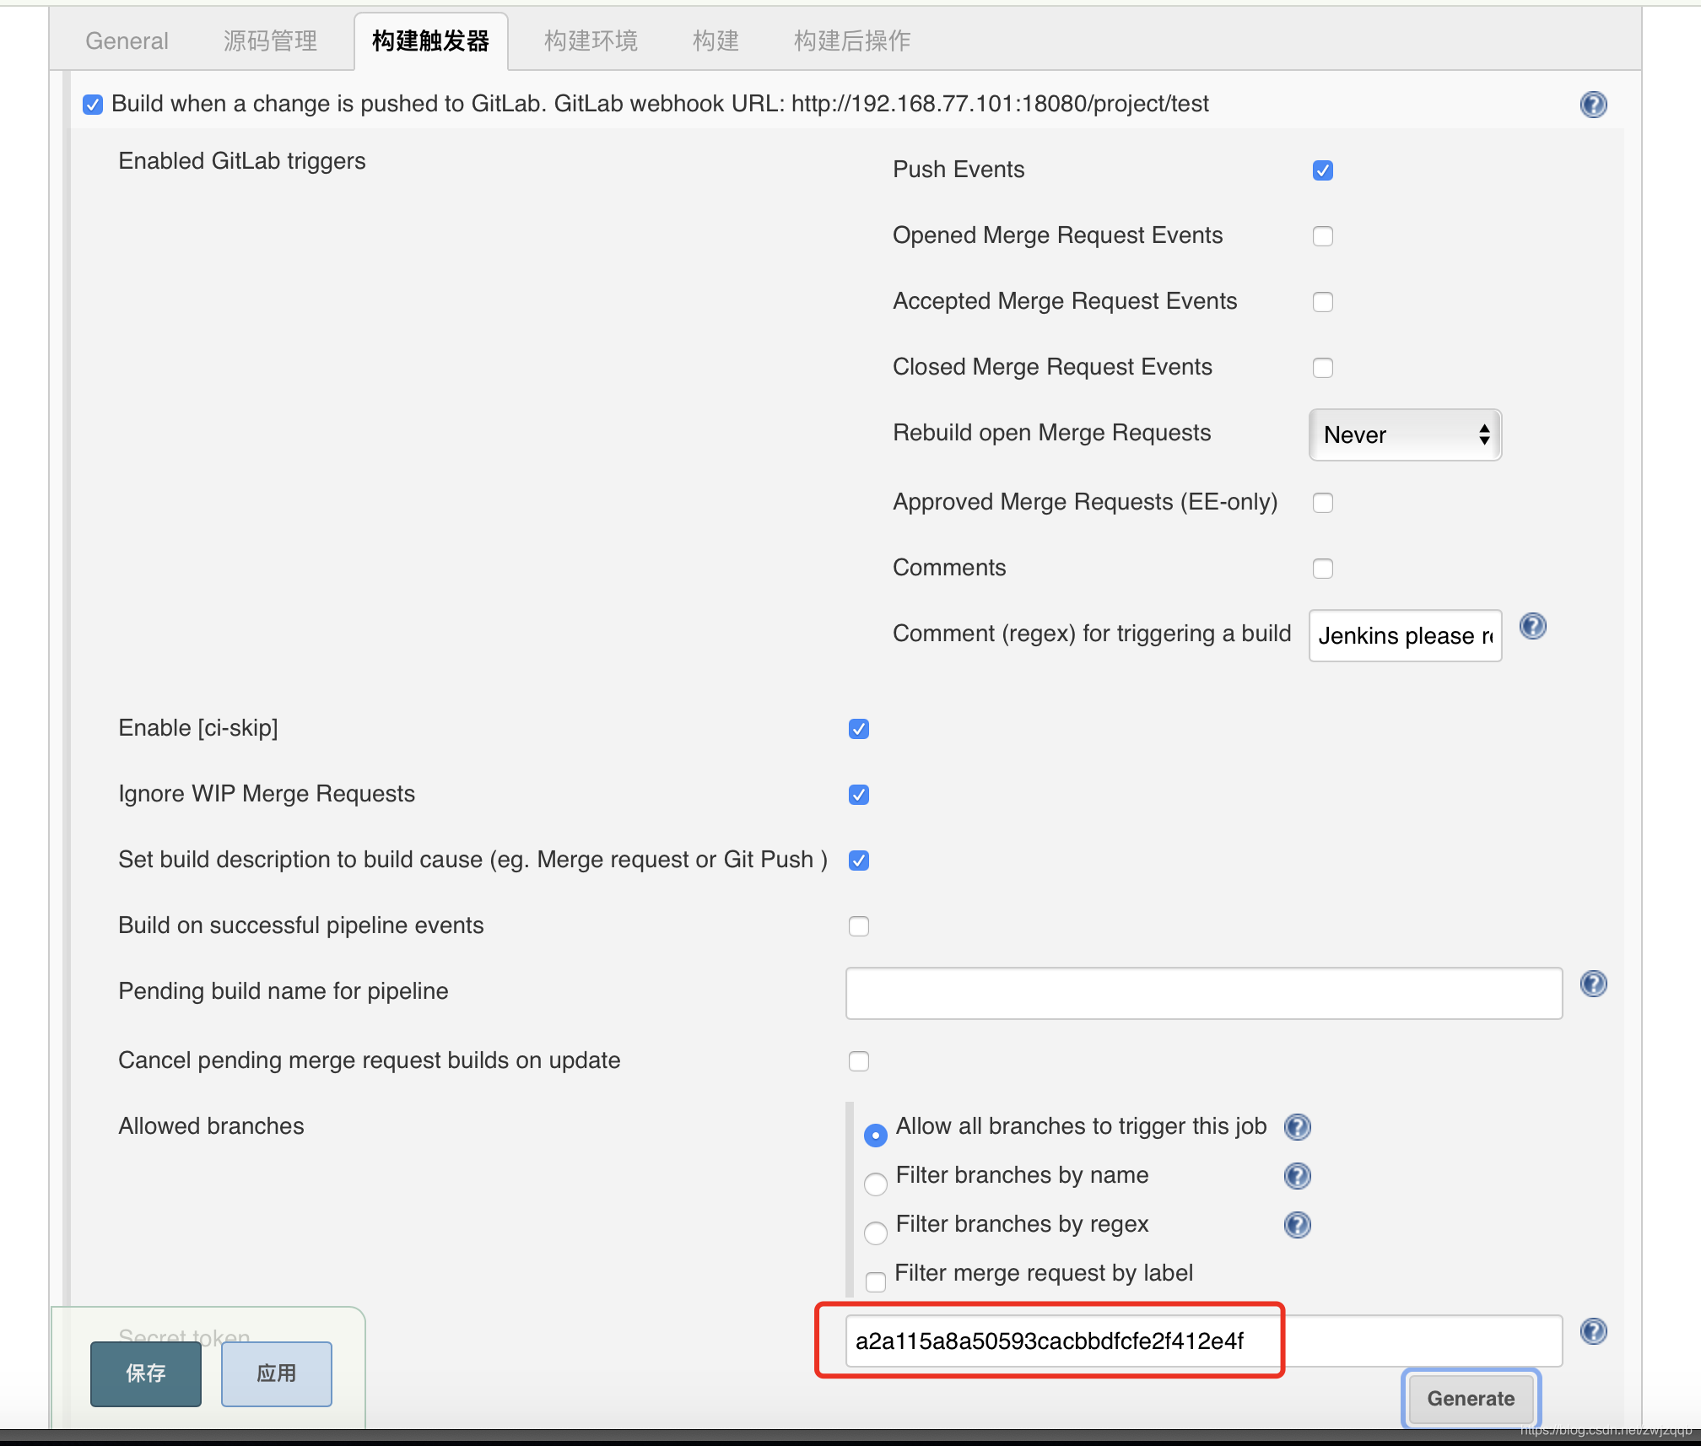Open the 构建后操作 tab

851,40
